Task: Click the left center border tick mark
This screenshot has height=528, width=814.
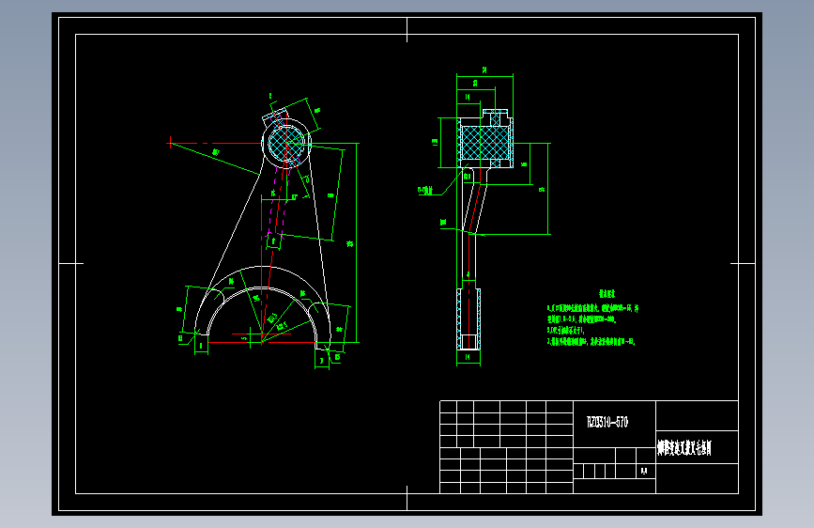Action: point(71,263)
